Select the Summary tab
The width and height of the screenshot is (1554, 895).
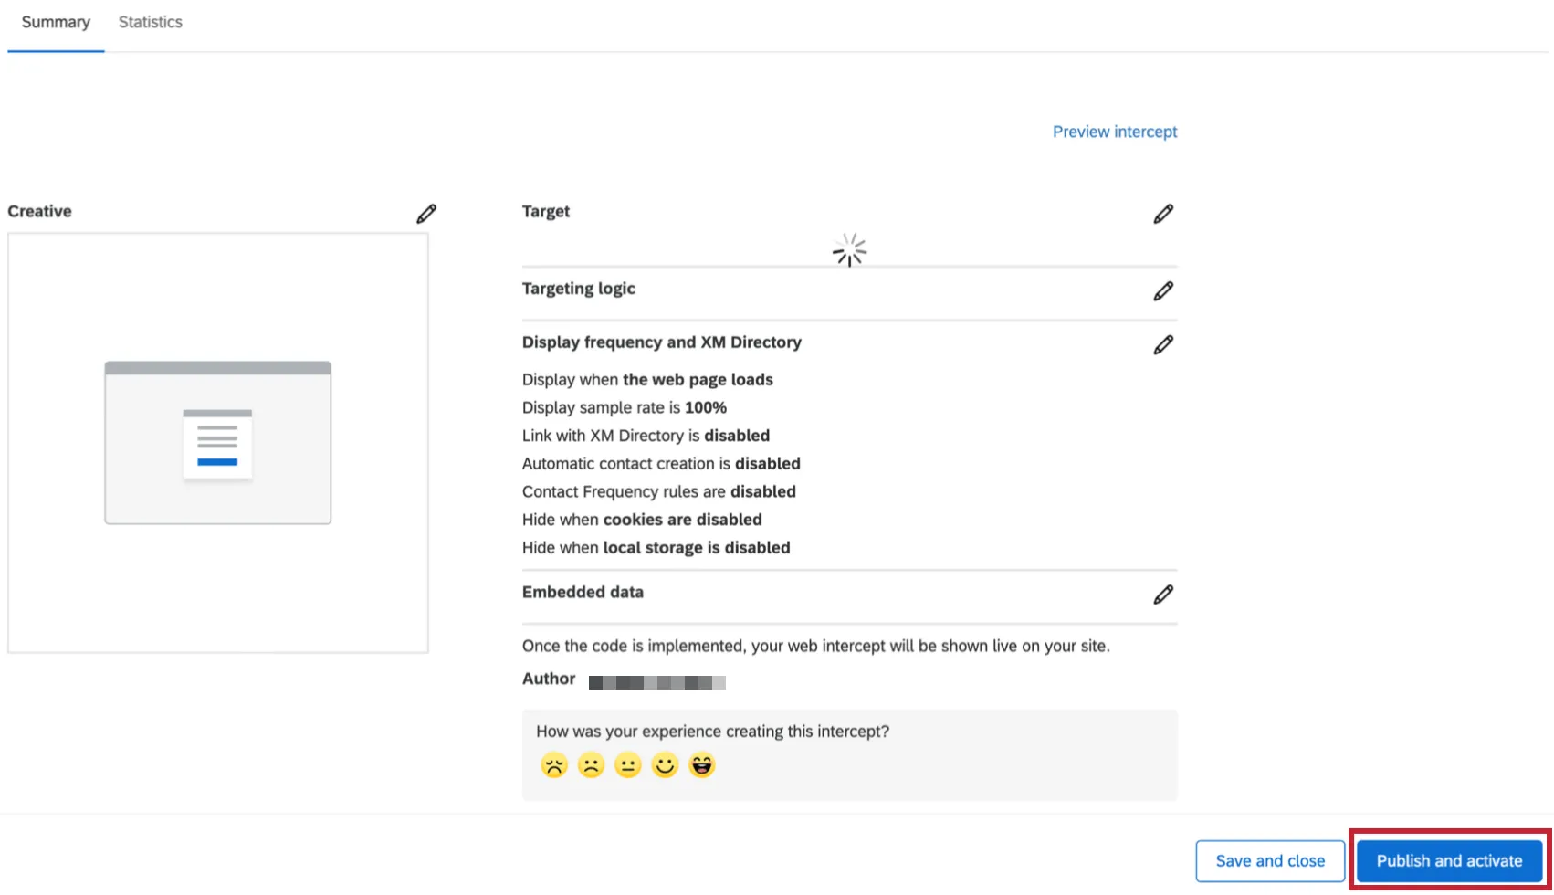tap(56, 21)
